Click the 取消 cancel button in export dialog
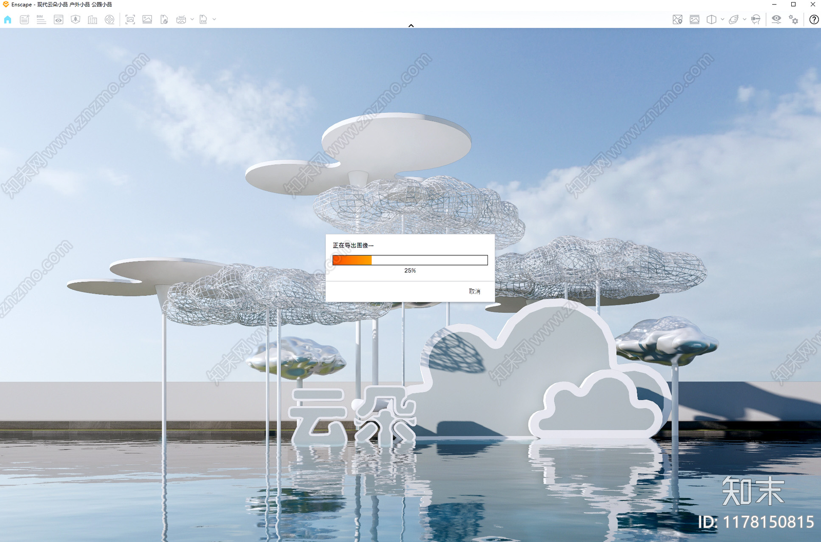821x542 pixels. click(x=475, y=291)
